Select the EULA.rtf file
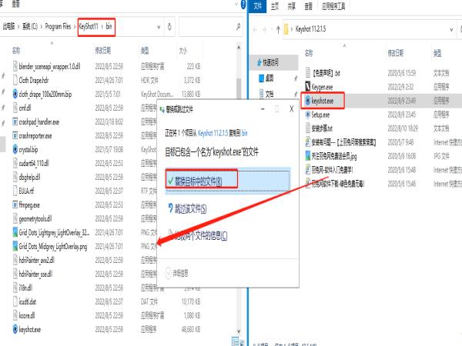 pos(26,191)
